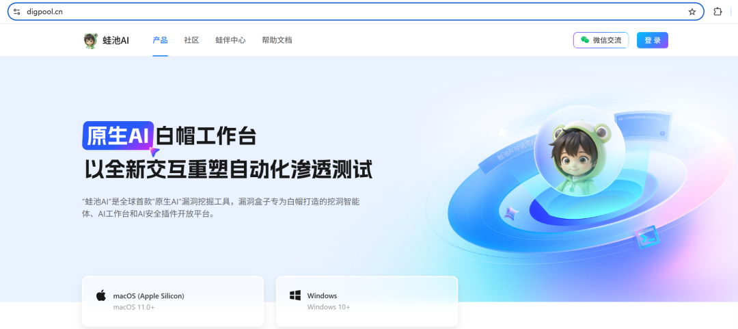The height and width of the screenshot is (329, 738).
Task: Click the heading 以全新交互重塑自动化渗透测试
Action: click(229, 170)
